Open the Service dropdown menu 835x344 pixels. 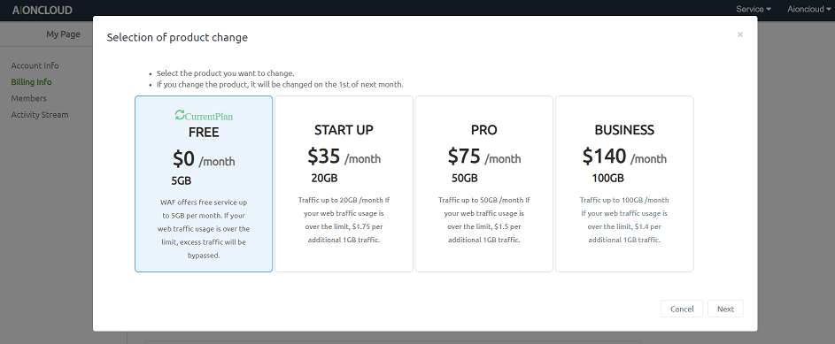[754, 9]
